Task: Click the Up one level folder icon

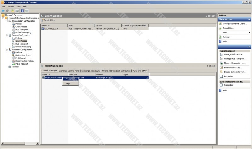Action: [x=13, y=11]
